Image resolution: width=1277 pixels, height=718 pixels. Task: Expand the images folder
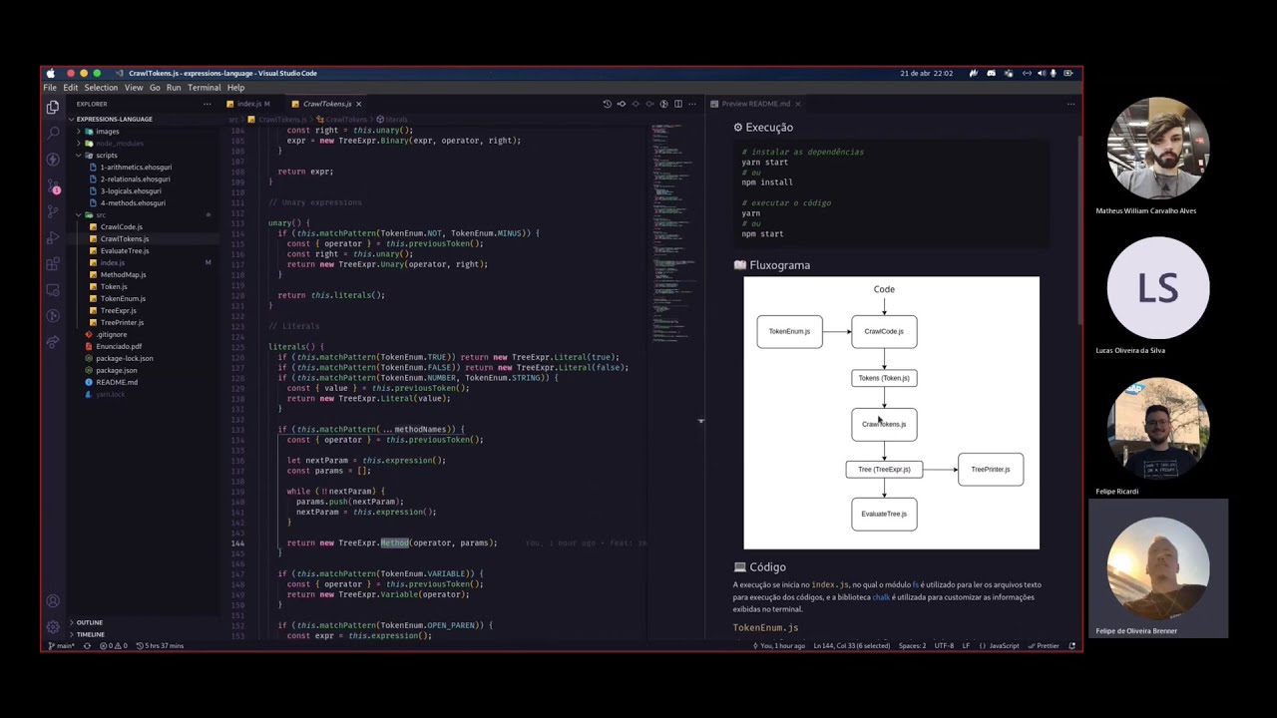(x=107, y=131)
